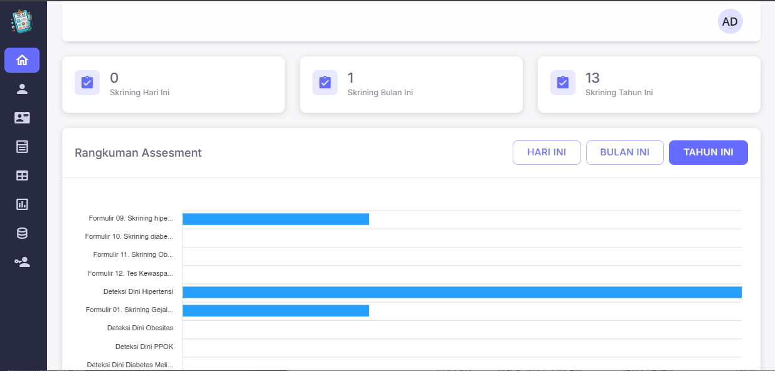The height and width of the screenshot is (371, 775).
Task: Select the Formulir 01 Skrining Gejala bar
Action: click(x=275, y=311)
